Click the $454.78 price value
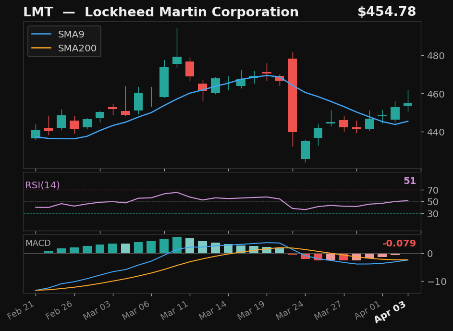This screenshot has height=331, width=453. [387, 12]
